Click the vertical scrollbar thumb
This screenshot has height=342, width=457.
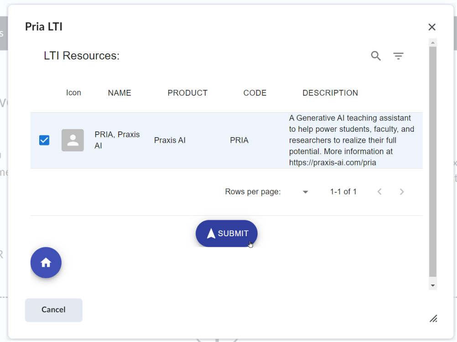(433, 162)
